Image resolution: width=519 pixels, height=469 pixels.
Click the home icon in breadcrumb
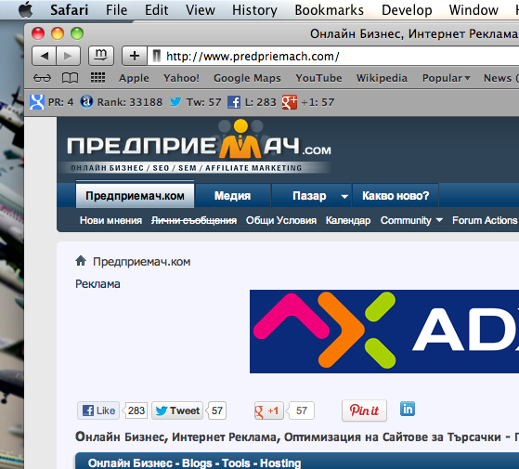coord(81,261)
